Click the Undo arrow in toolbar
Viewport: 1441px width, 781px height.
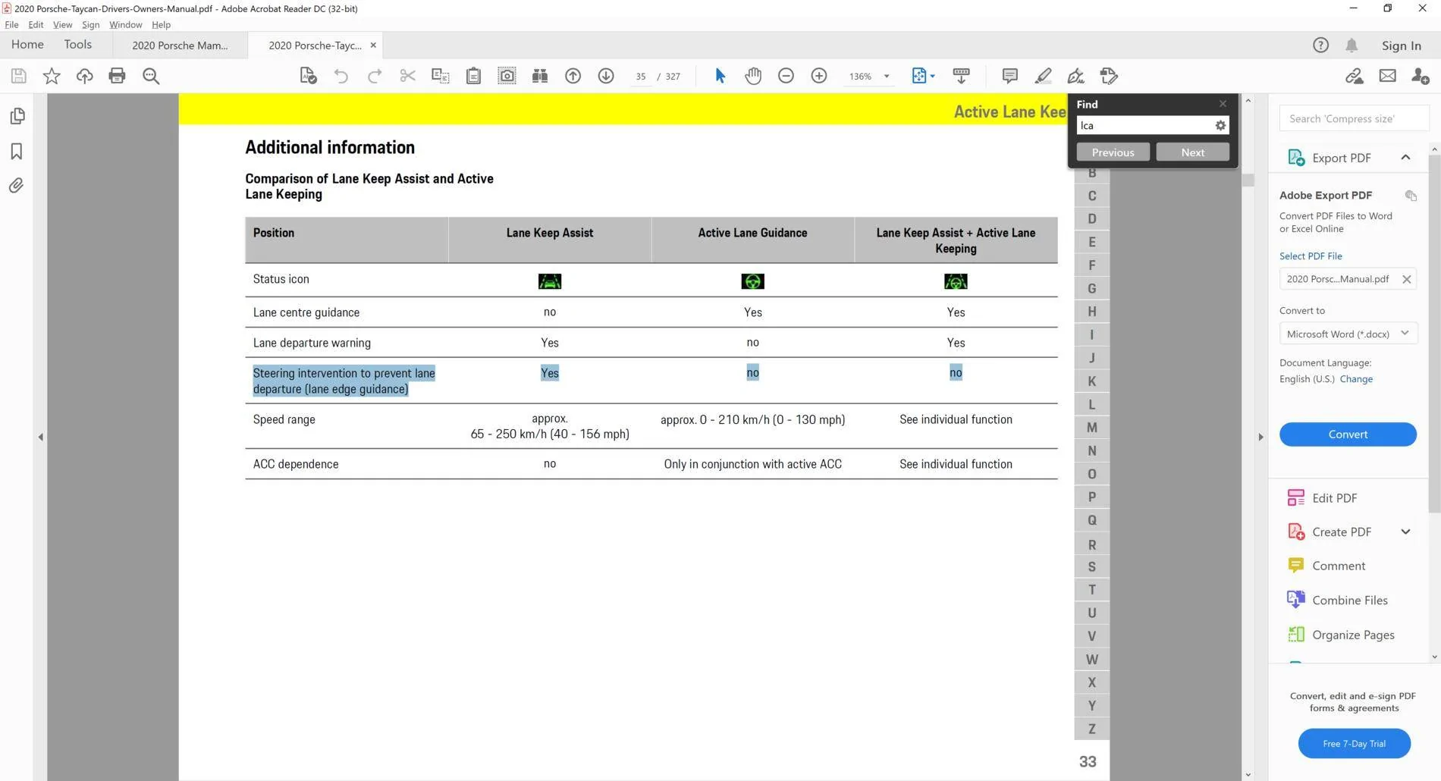[x=341, y=76]
